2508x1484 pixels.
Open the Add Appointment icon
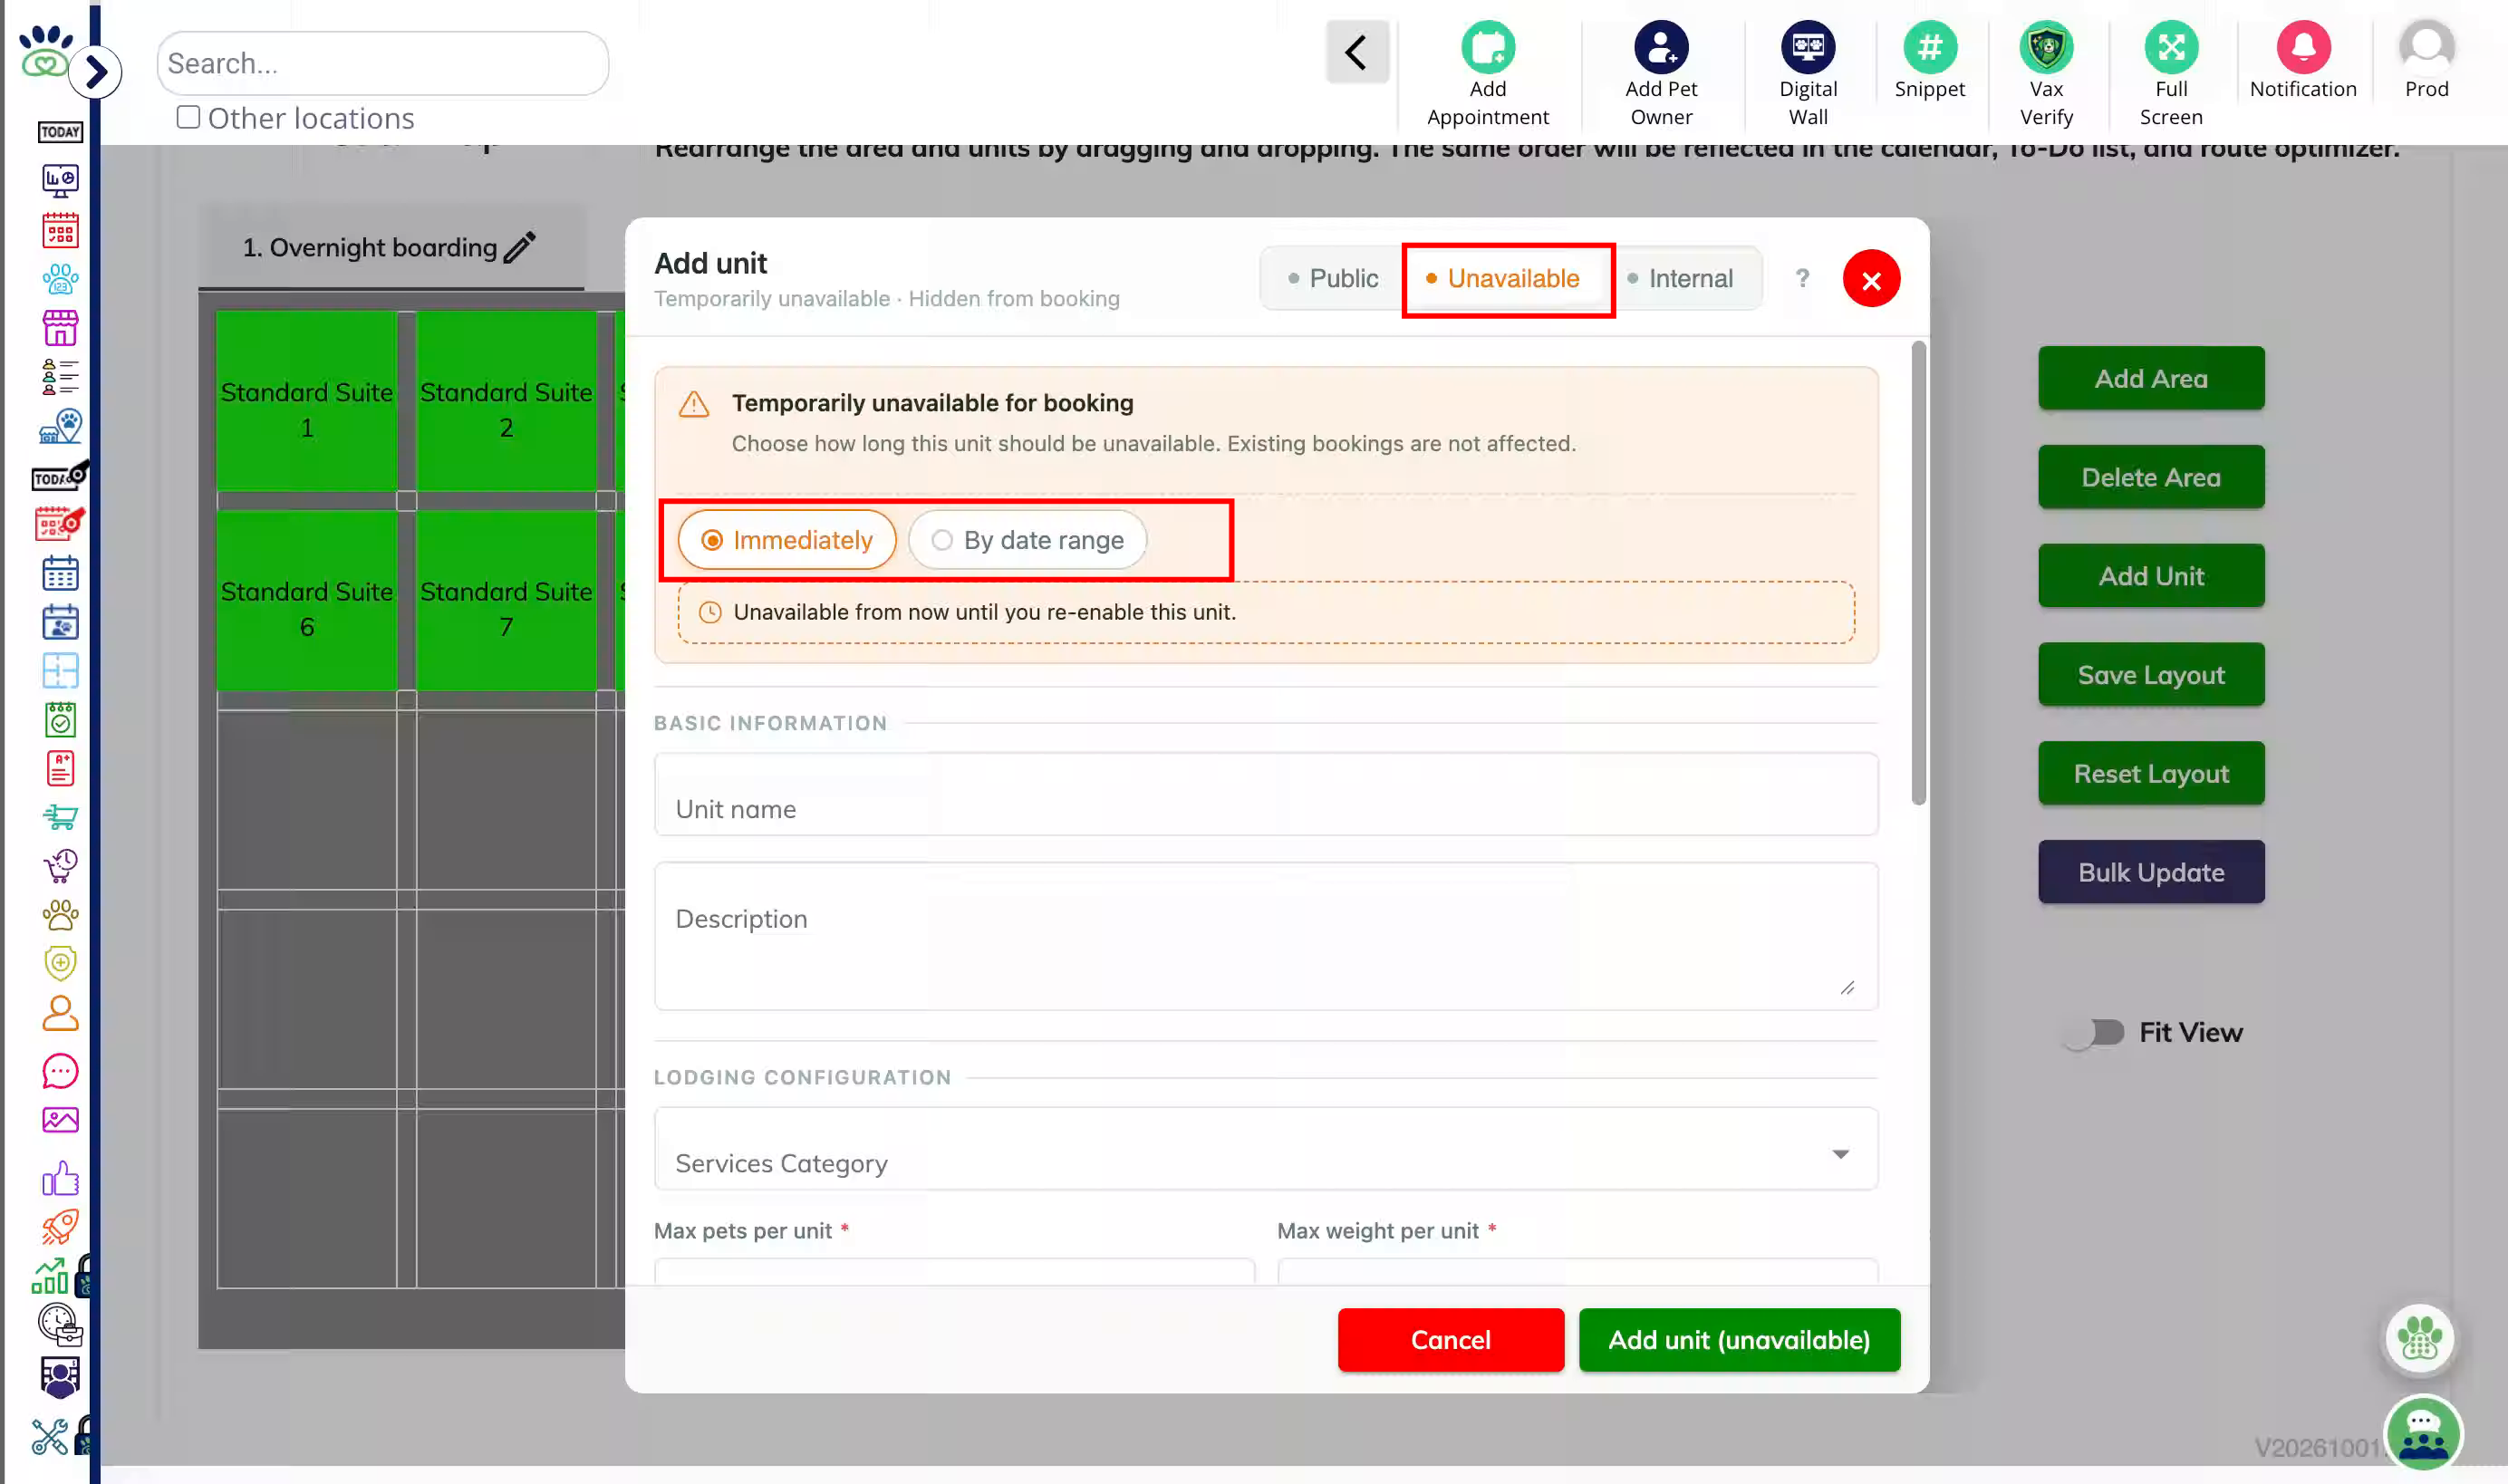(x=1487, y=47)
